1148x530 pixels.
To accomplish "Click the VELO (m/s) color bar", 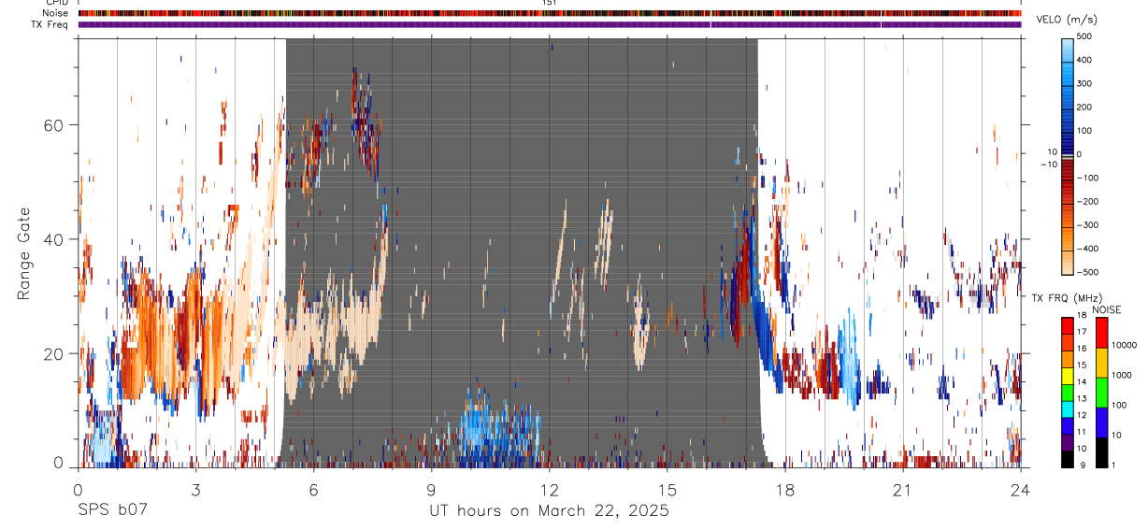I will 1069,155.
